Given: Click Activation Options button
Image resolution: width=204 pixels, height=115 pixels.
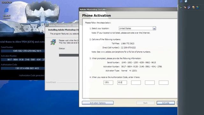Looking at the screenshot, I should click(98, 103).
